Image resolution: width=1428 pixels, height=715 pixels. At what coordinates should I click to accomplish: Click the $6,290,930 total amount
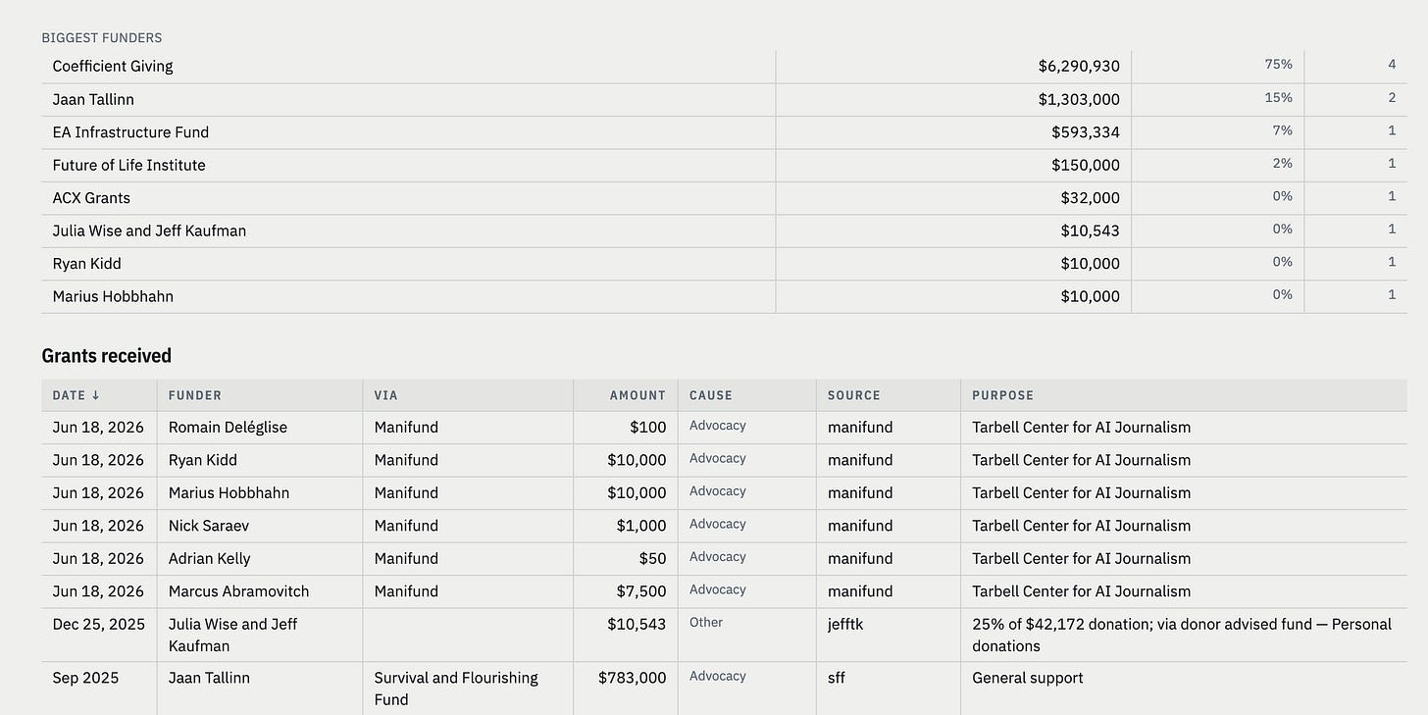(1079, 67)
